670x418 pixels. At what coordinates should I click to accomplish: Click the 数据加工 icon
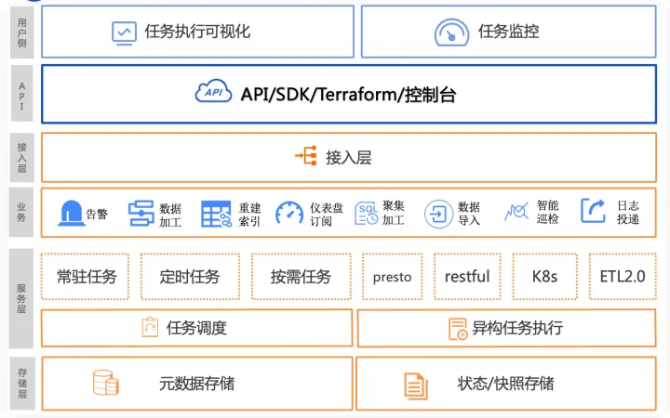[x=141, y=214]
